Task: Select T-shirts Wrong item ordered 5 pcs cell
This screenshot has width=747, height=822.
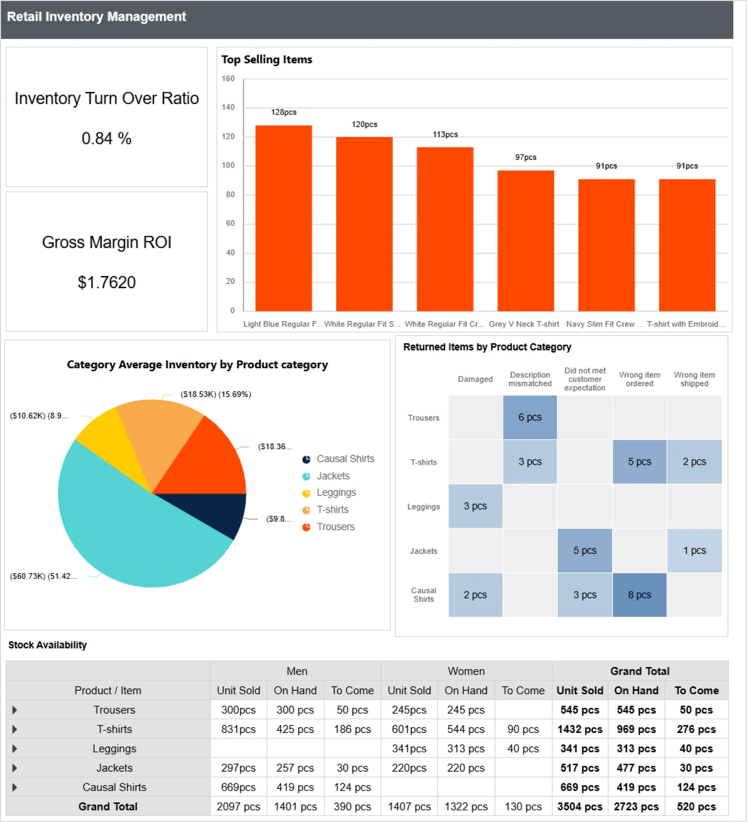Action: (639, 462)
